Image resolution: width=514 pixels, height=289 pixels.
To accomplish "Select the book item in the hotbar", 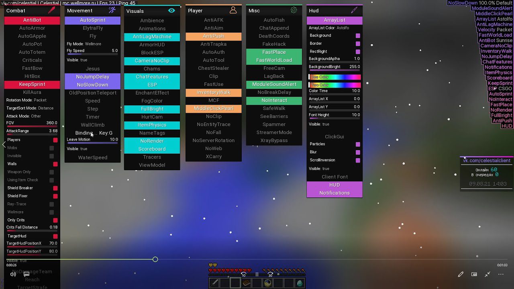I will coord(246,283).
